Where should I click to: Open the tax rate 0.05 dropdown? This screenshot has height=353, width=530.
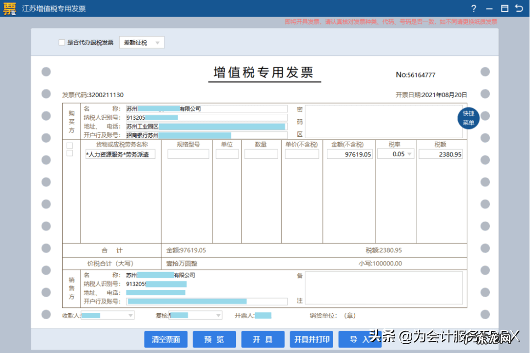click(410, 153)
